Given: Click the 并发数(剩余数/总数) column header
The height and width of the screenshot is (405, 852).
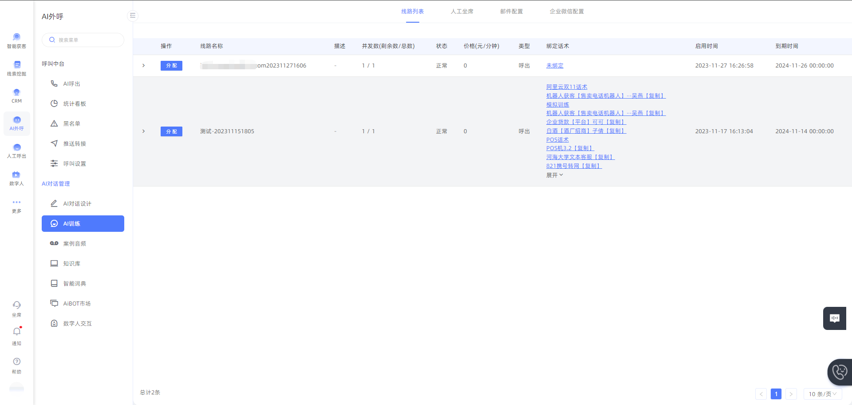Looking at the screenshot, I should coord(388,46).
